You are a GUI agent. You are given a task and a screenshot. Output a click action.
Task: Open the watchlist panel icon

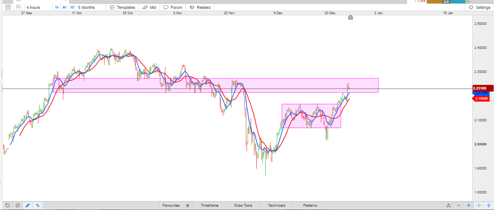[8, 7]
